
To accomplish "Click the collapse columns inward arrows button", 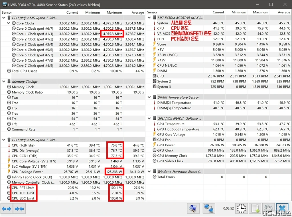I will click(19, 209).
